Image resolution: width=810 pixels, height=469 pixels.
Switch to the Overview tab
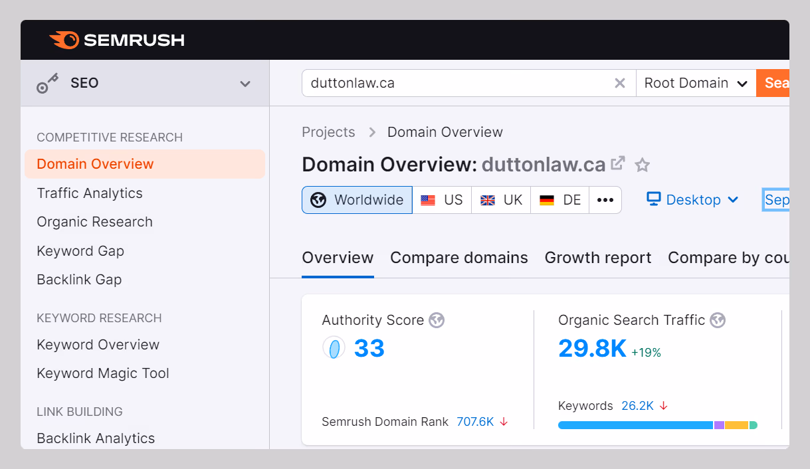[338, 258]
